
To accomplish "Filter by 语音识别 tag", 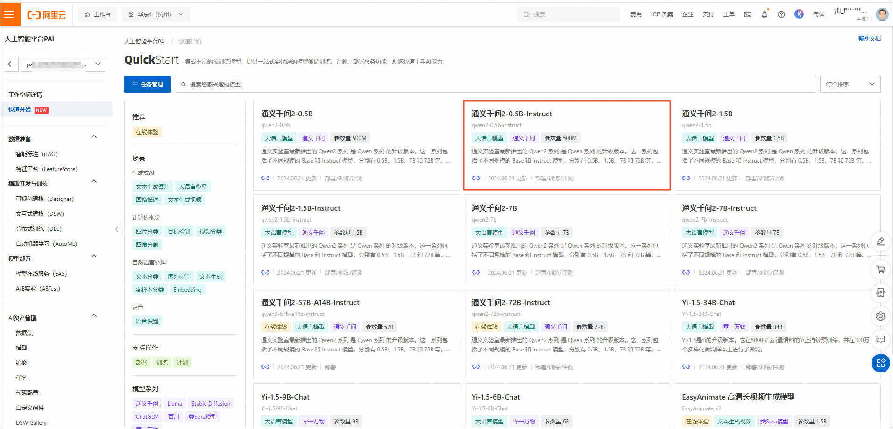I will [x=147, y=322].
